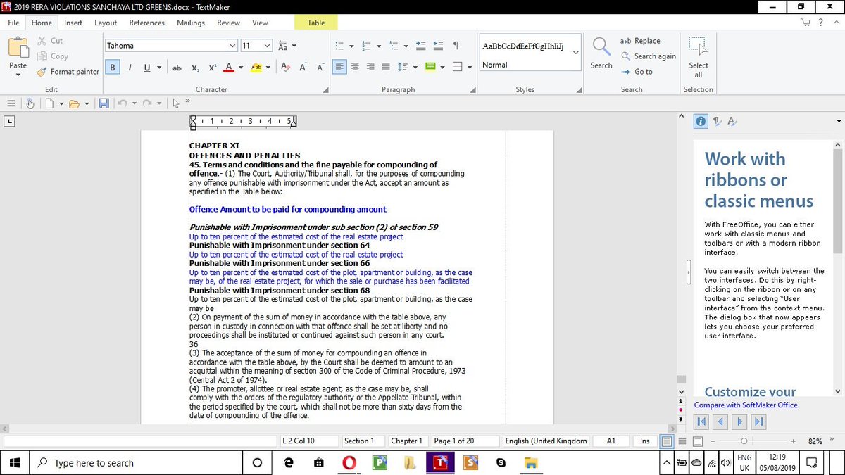Image resolution: width=845 pixels, height=475 pixels.
Task: Center-align the paragraph
Action: tap(355, 68)
